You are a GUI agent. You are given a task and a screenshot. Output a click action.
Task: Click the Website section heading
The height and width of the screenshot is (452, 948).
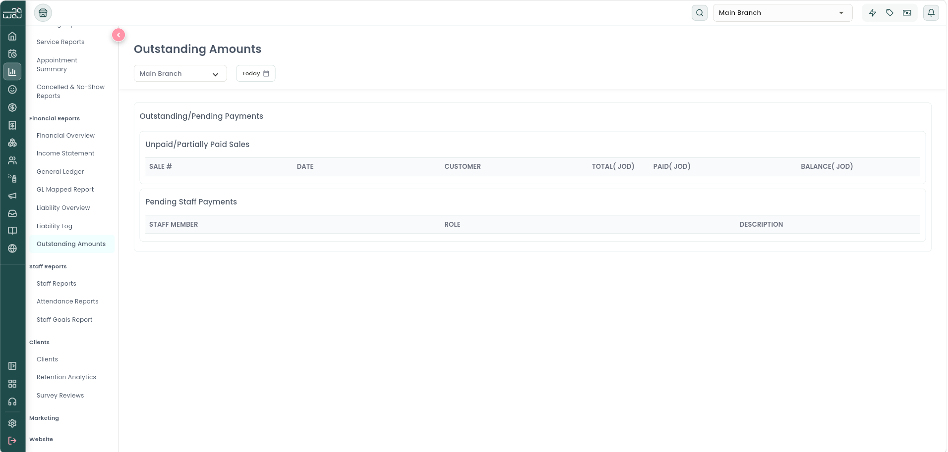(41, 439)
